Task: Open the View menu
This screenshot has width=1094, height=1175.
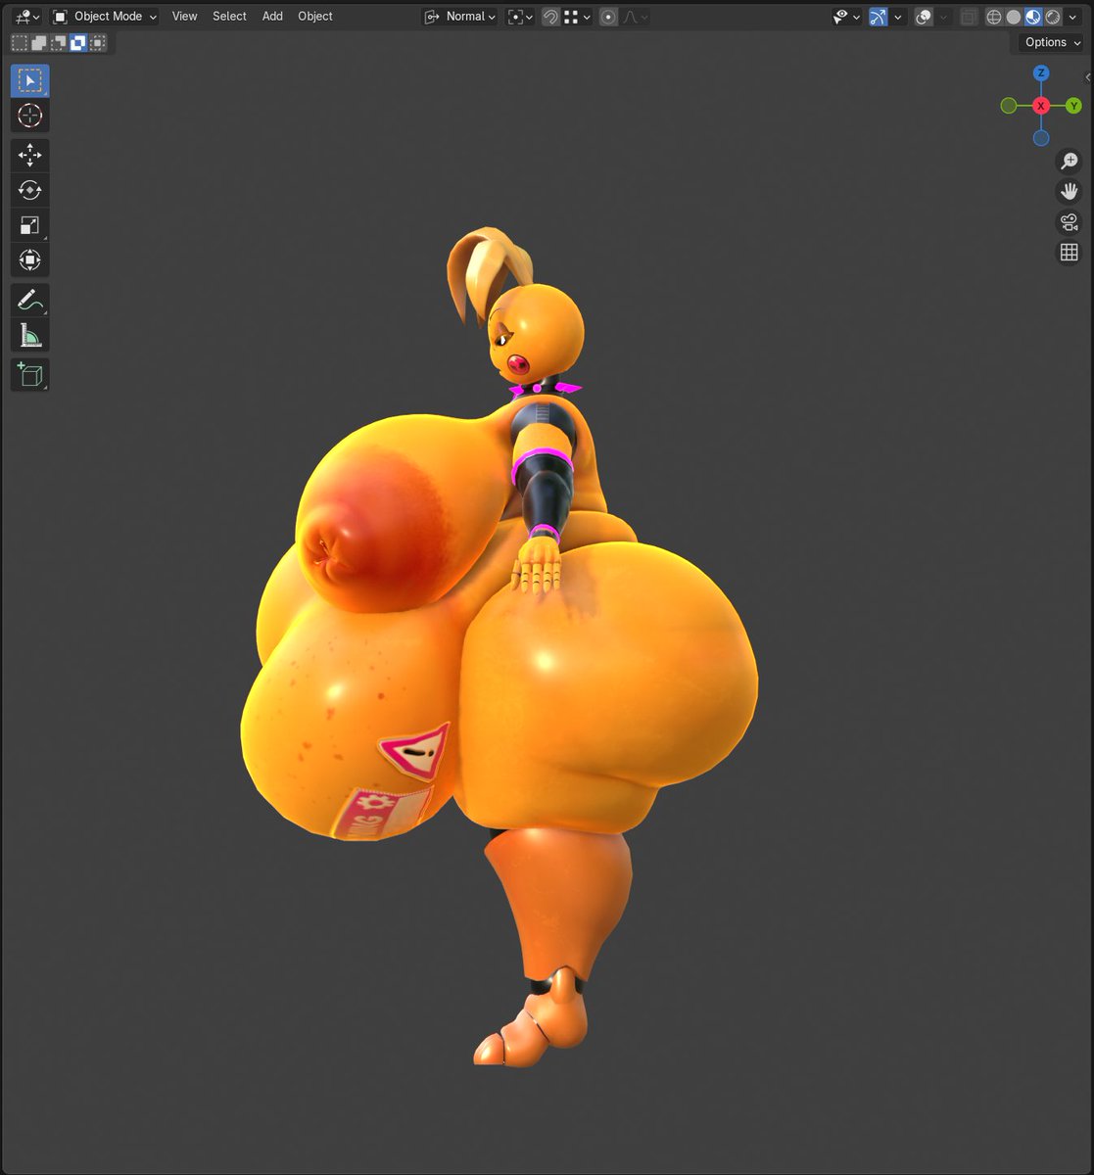Action: 184,17
